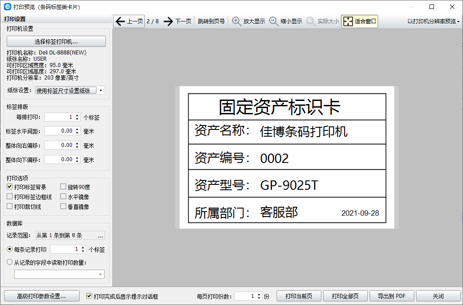
Task: Enable 打印标签边框线 checkbox
Action: [x=9, y=196]
